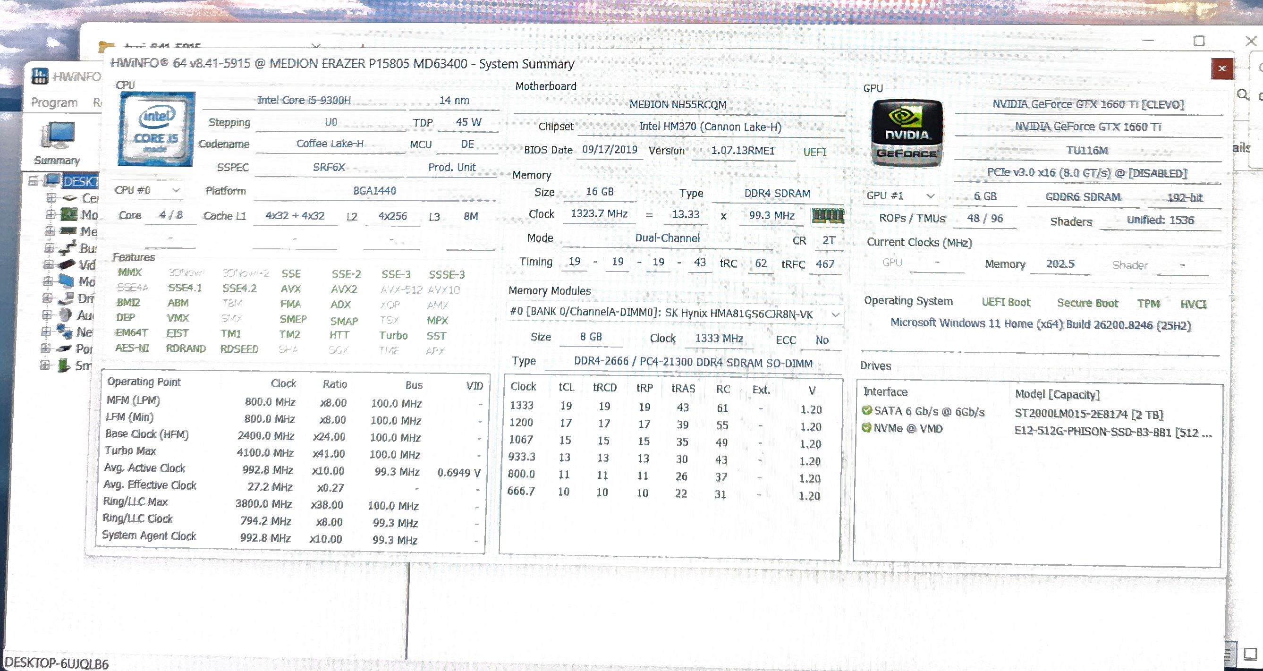Click the GPU name ending with '[CLEVO]'
Image resolution: width=1263 pixels, height=671 pixels.
pyautogui.click(x=1088, y=104)
